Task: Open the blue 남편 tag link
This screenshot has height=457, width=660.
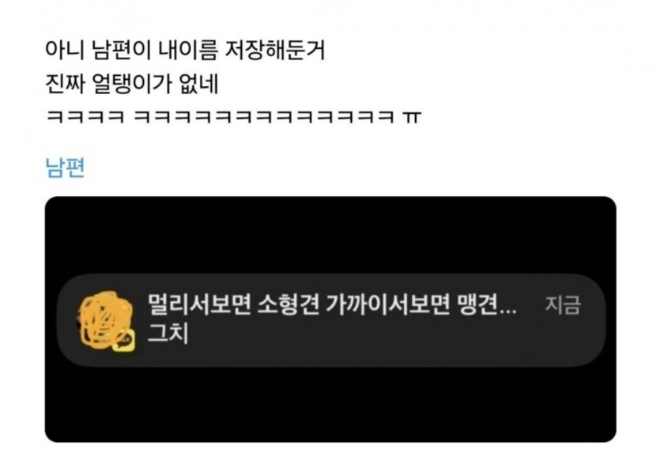Action: (66, 168)
